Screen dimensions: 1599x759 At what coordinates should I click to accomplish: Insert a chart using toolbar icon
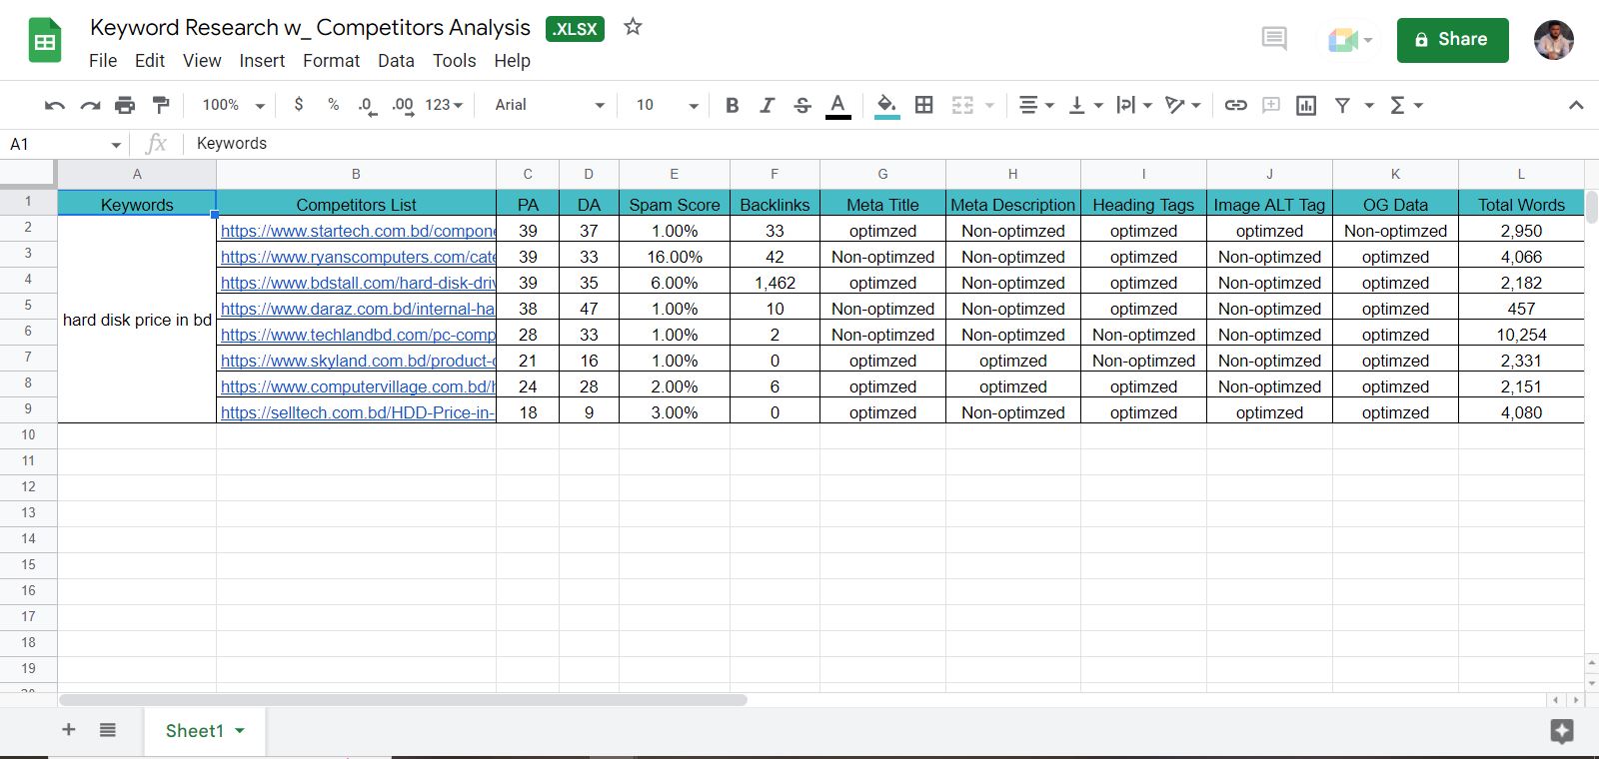point(1306,105)
